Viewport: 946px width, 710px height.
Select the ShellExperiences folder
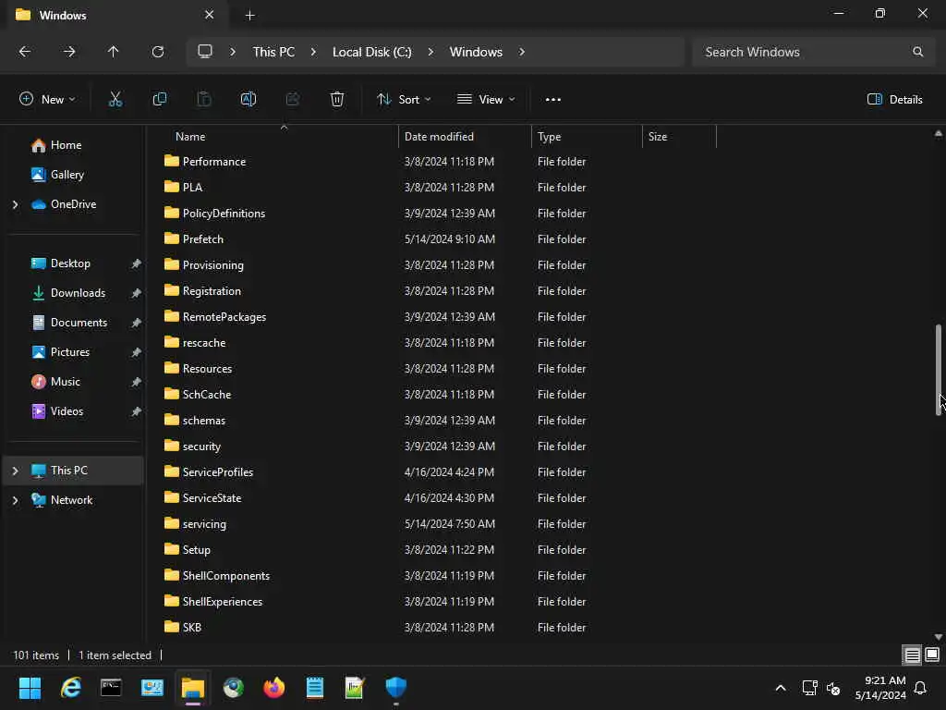tap(223, 601)
